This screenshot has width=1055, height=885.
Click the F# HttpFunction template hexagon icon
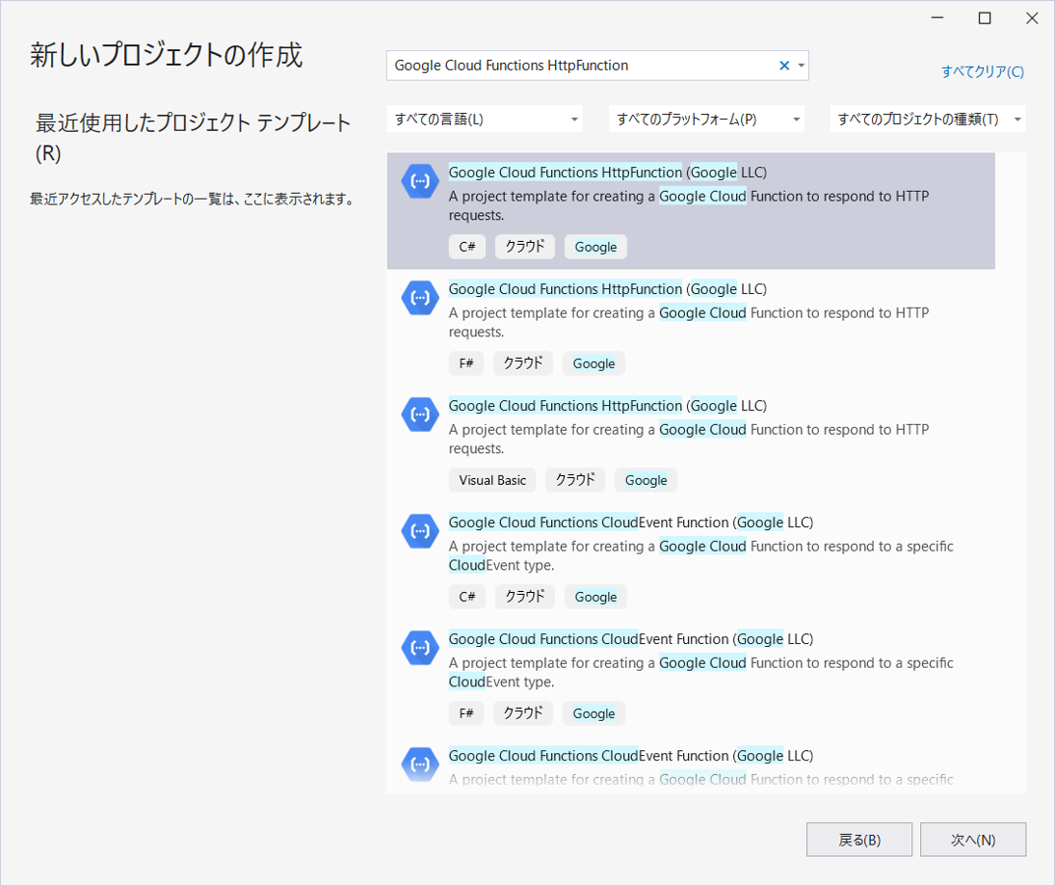pyautogui.click(x=420, y=298)
